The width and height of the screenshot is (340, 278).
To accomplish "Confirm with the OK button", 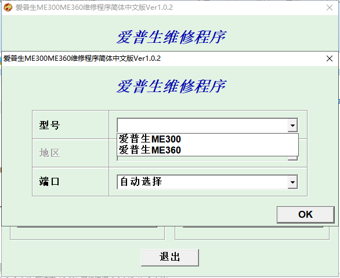I will click(x=306, y=214).
